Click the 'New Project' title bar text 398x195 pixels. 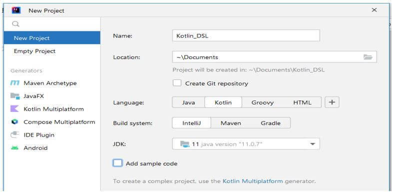click(46, 10)
